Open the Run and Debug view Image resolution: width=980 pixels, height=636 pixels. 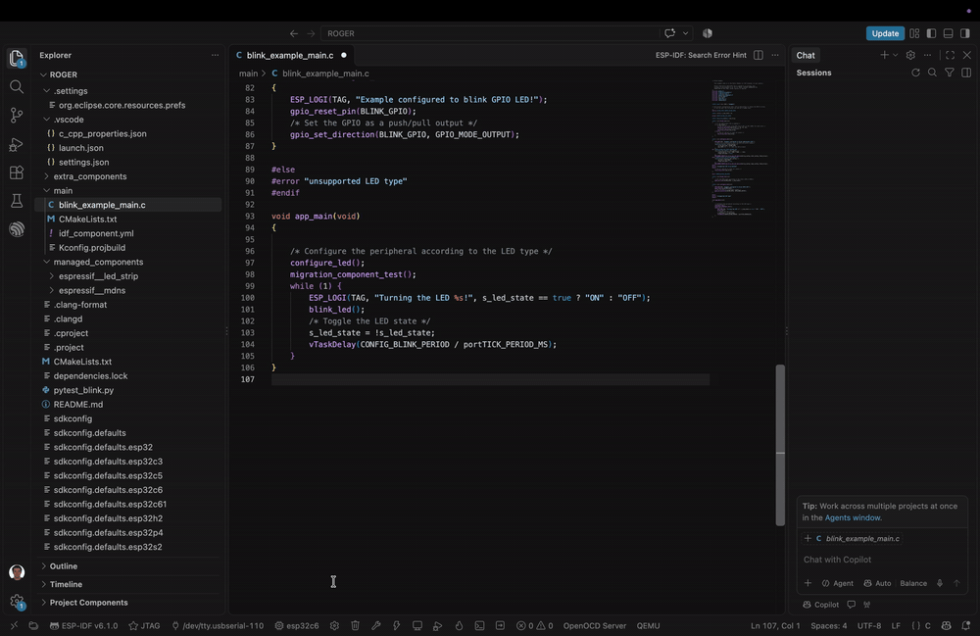pos(17,144)
